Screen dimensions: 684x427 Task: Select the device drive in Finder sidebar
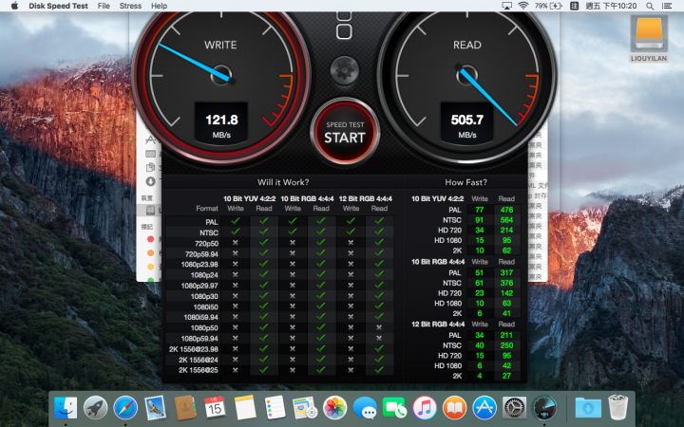click(150, 210)
